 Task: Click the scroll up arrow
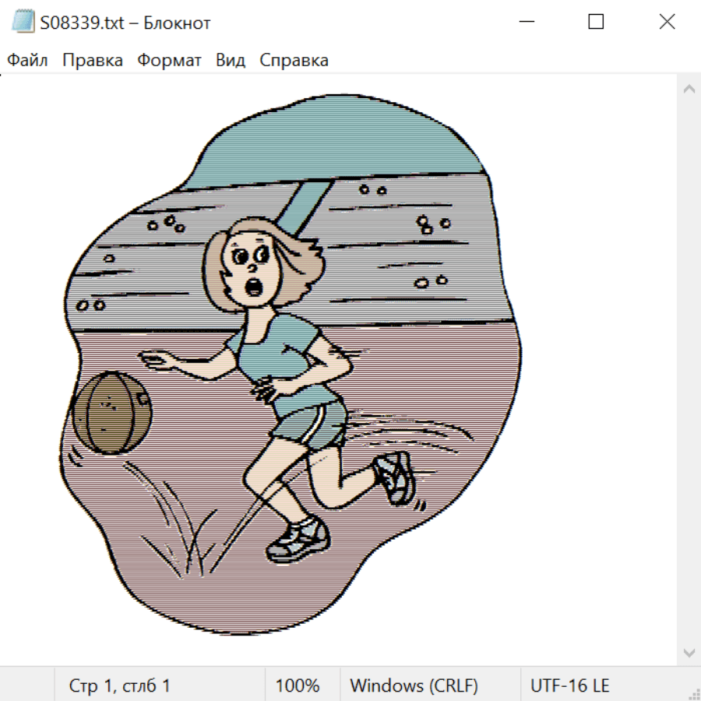point(689,89)
